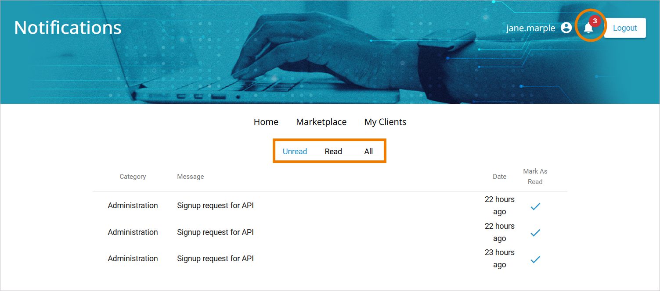Select the All notifications tab

(x=368, y=152)
